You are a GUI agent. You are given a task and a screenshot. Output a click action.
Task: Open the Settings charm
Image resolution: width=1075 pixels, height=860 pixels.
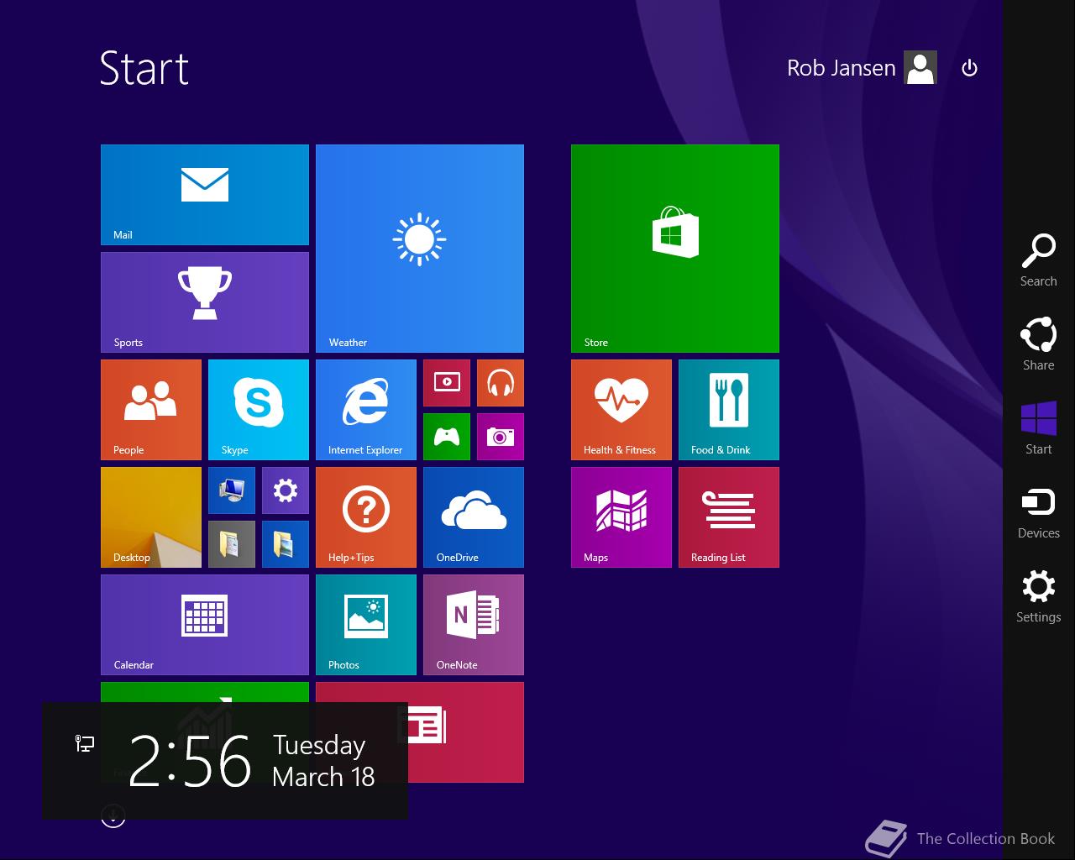click(1039, 596)
